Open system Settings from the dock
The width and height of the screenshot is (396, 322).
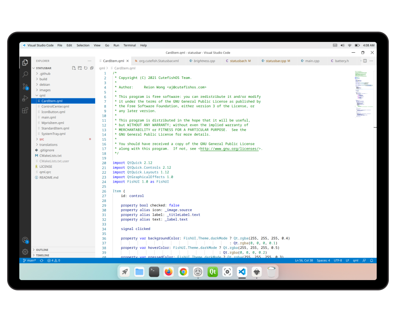(x=198, y=272)
